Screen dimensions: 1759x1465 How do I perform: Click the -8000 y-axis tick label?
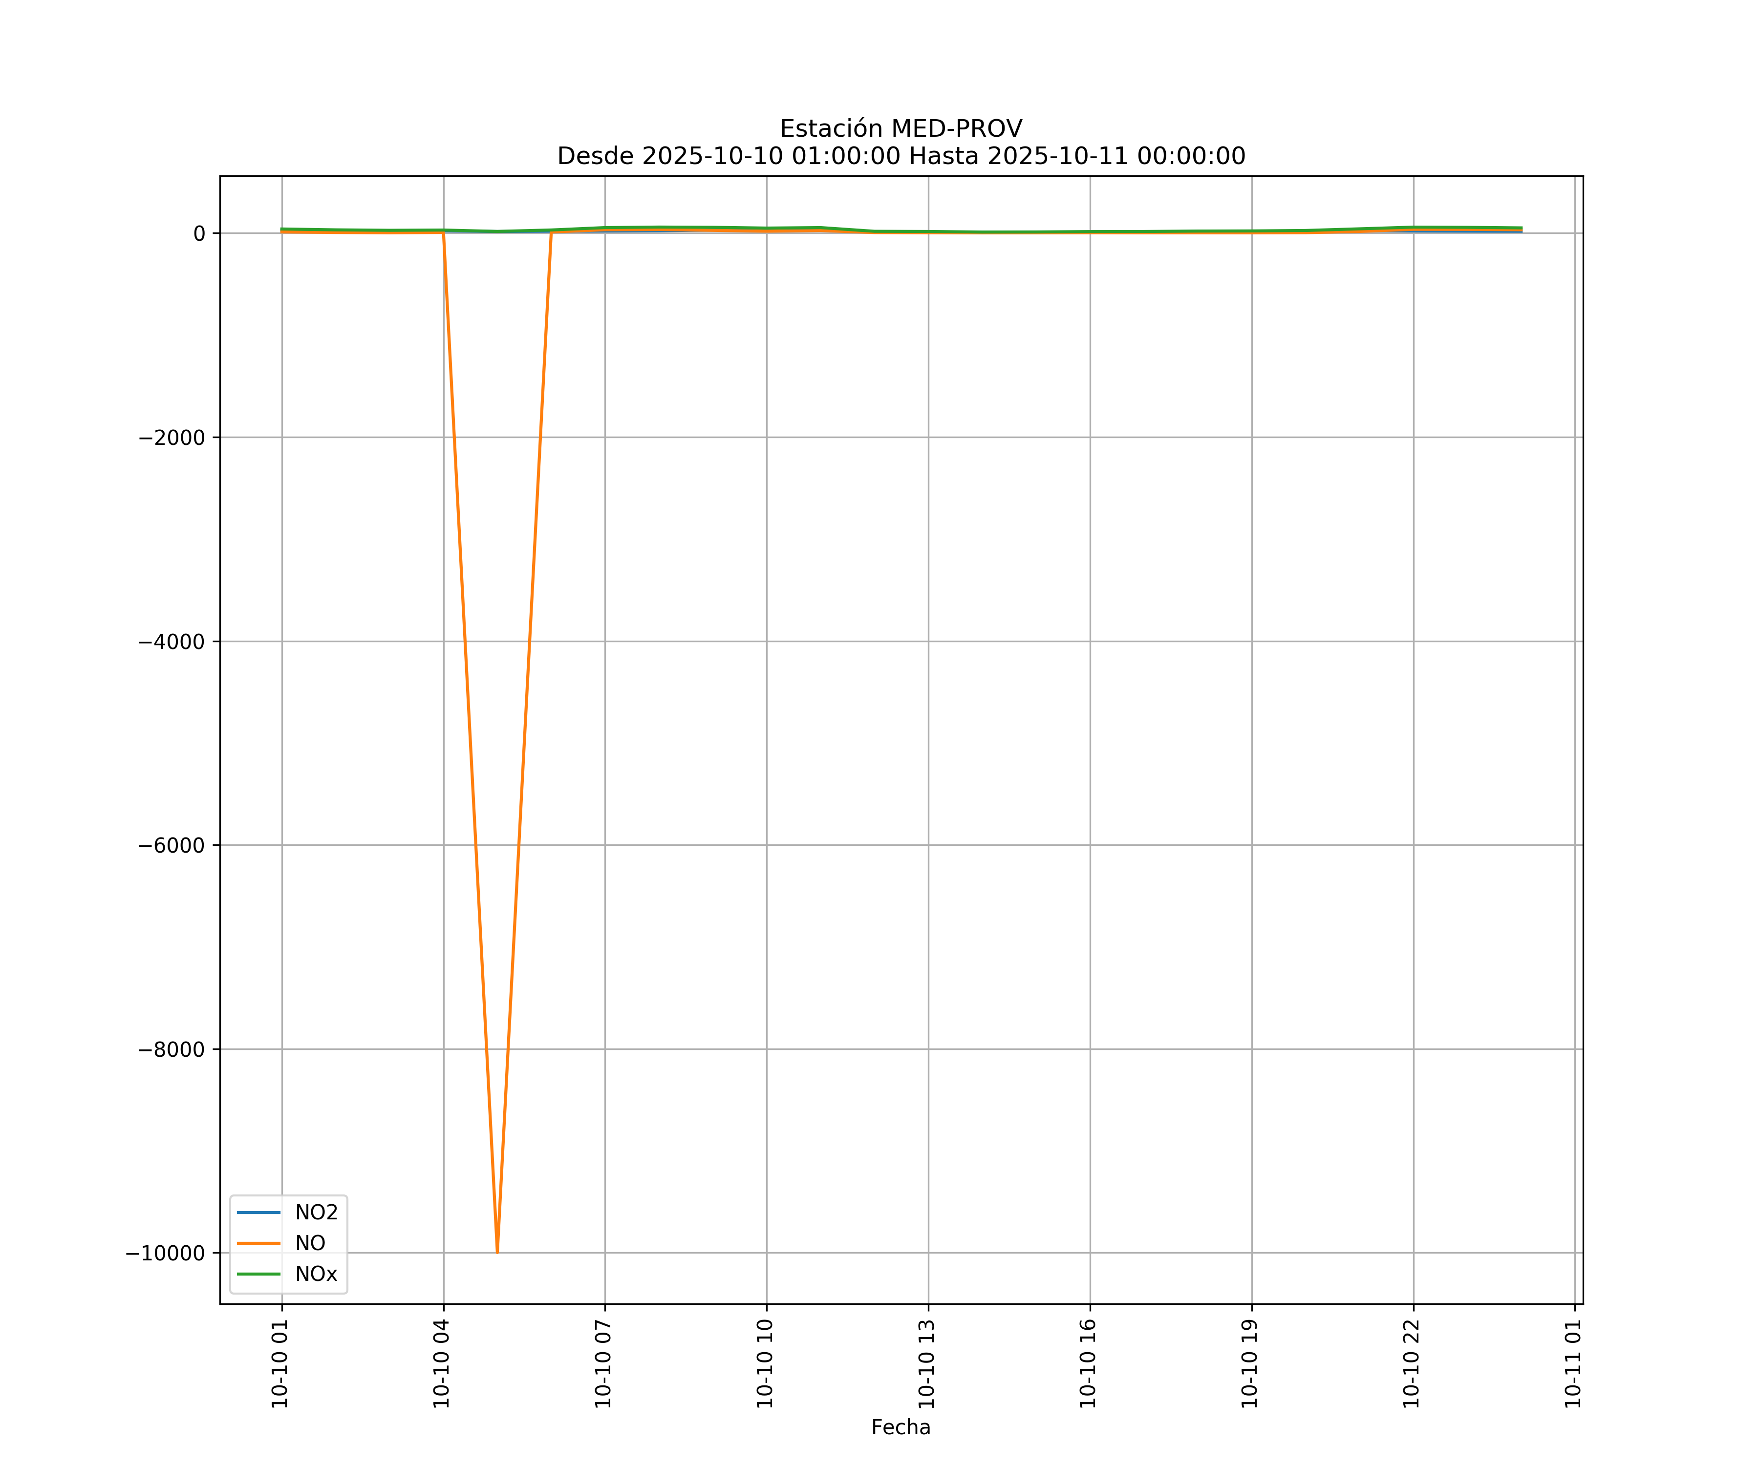171,1050
